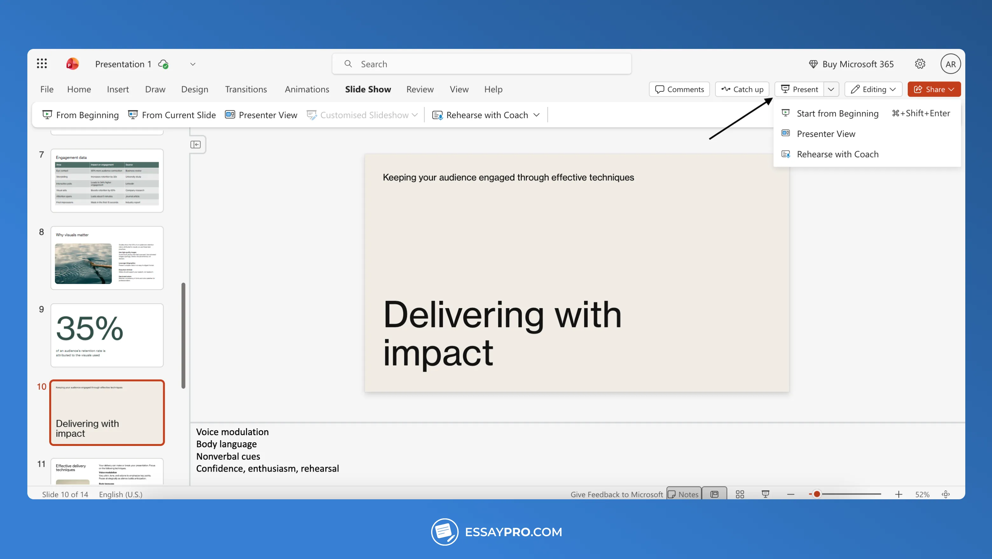The width and height of the screenshot is (992, 559).
Task: Click the zoom in plus icon
Action: click(x=899, y=495)
